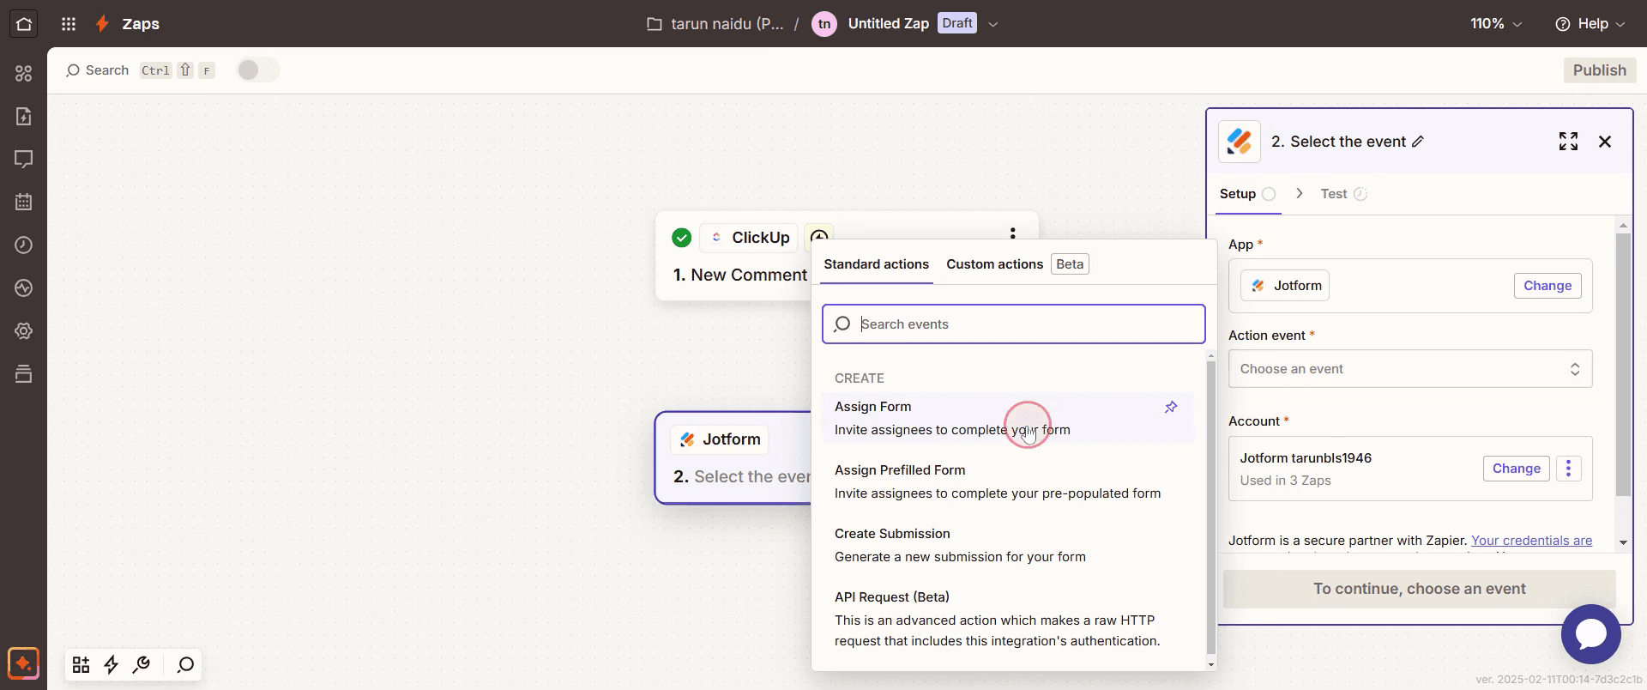Rename step via pencil edit icon
This screenshot has width=1647, height=690.
[x=1418, y=142]
